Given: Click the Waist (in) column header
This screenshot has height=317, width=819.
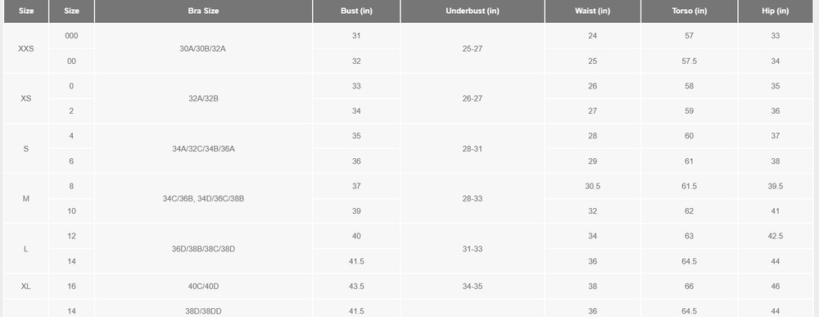Looking at the screenshot, I should (592, 11).
